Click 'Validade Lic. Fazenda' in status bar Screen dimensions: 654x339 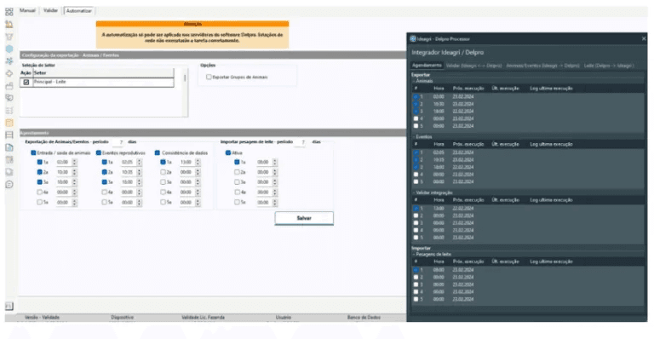(204, 318)
